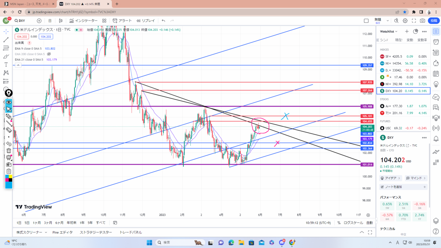Viewport: 441px width, 248px height.
Task: Switch to the Pine エディタ tab
Action: coord(62,233)
